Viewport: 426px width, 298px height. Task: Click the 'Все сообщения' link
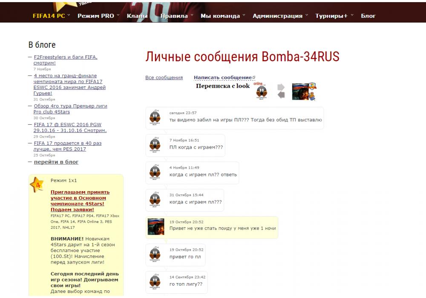point(164,77)
